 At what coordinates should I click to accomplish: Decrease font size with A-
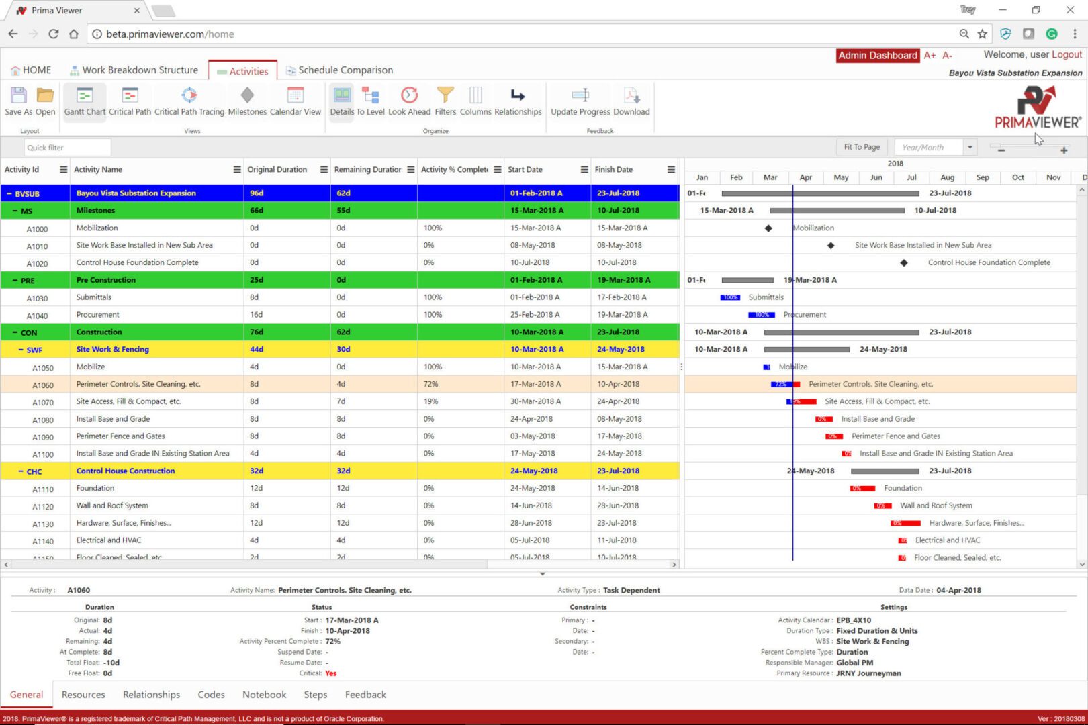point(947,56)
